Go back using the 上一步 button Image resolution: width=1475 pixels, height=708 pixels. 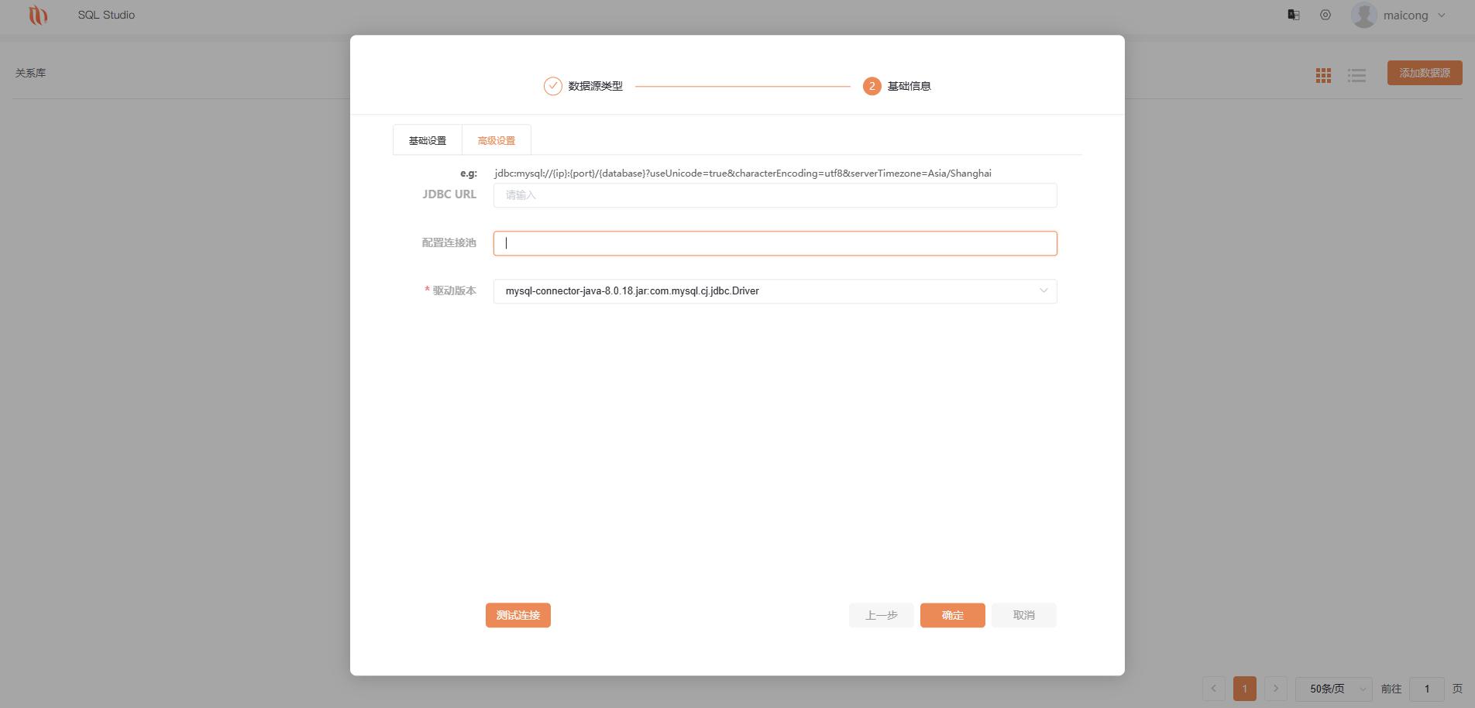(x=881, y=614)
